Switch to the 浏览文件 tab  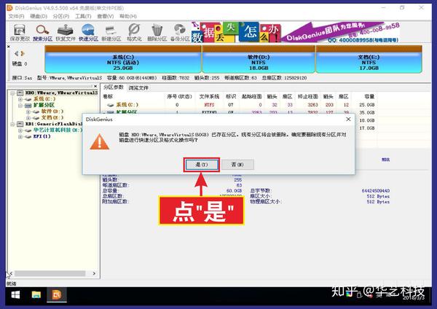[138, 88]
